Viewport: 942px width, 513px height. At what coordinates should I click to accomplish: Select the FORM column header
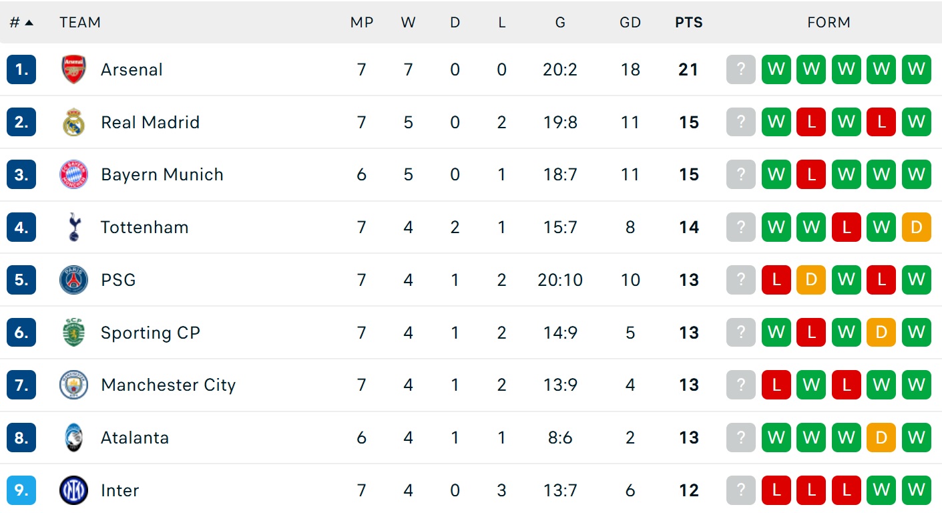click(829, 23)
